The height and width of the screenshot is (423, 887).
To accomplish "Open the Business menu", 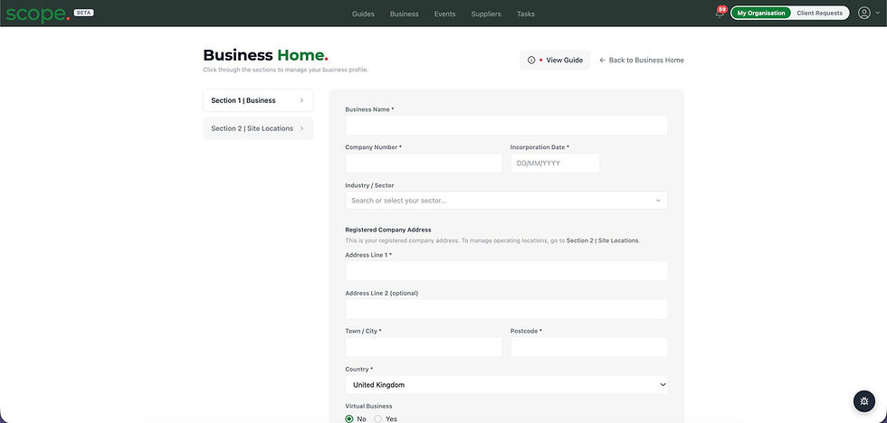I will tap(404, 14).
